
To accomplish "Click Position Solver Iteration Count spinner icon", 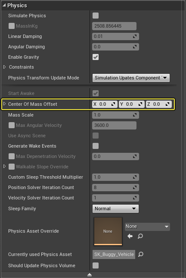I will (x=135, y=187).
